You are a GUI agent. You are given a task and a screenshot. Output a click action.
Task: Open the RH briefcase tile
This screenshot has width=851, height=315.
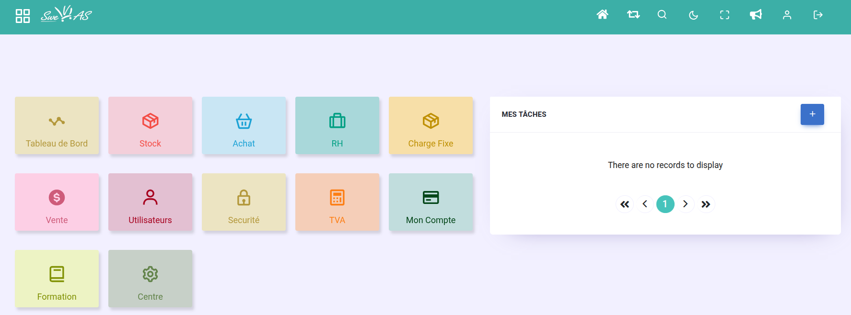coord(337,125)
